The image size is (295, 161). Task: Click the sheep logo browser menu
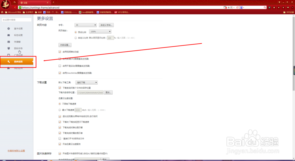5,4
